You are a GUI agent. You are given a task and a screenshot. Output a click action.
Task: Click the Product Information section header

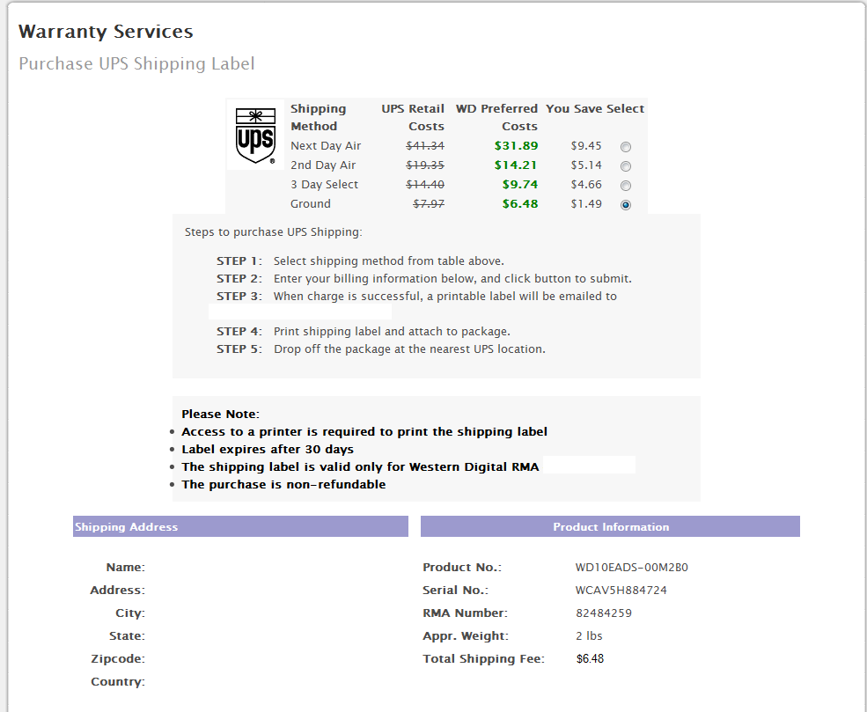click(611, 526)
